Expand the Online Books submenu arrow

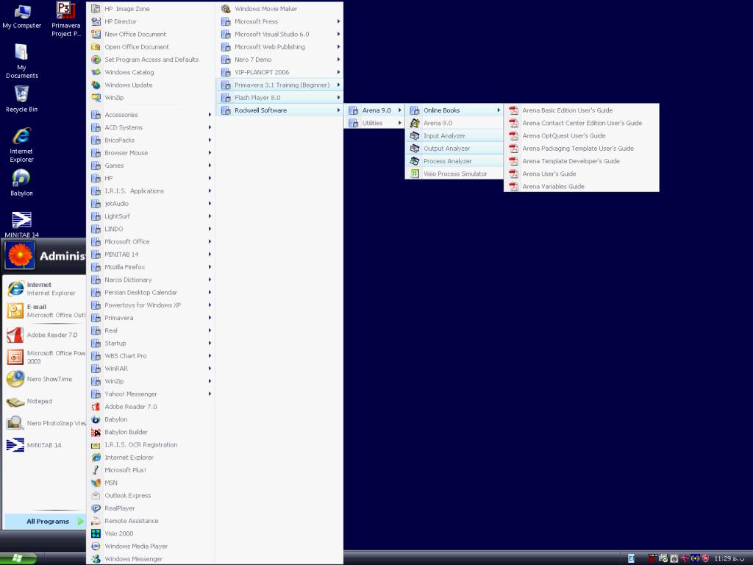tap(499, 110)
